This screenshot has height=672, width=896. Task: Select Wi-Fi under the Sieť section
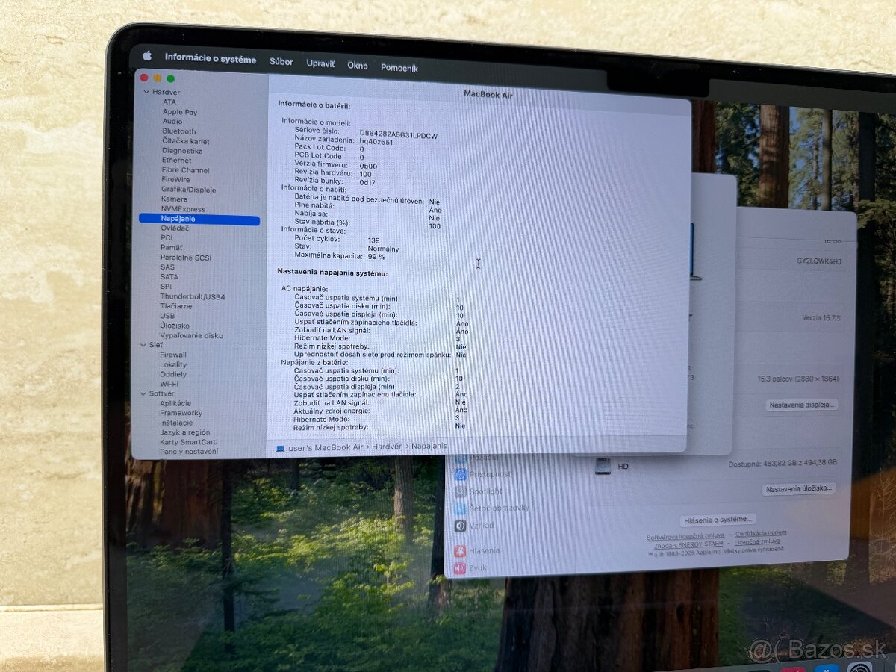click(x=169, y=384)
